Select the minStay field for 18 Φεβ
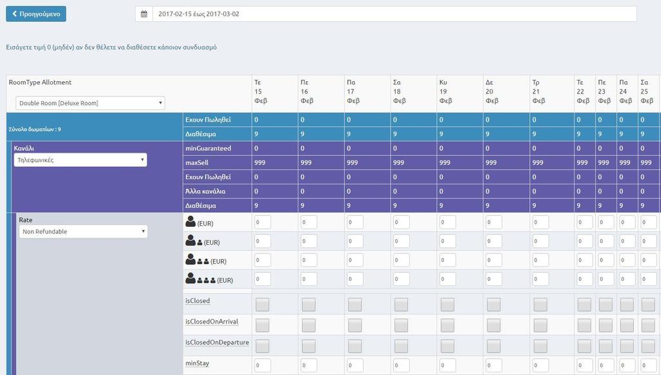Screen dimensions: 661x375 coord(401,365)
